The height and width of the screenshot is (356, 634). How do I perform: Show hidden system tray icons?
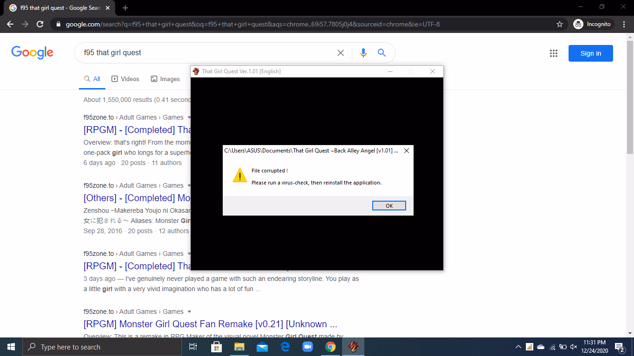coord(518,347)
